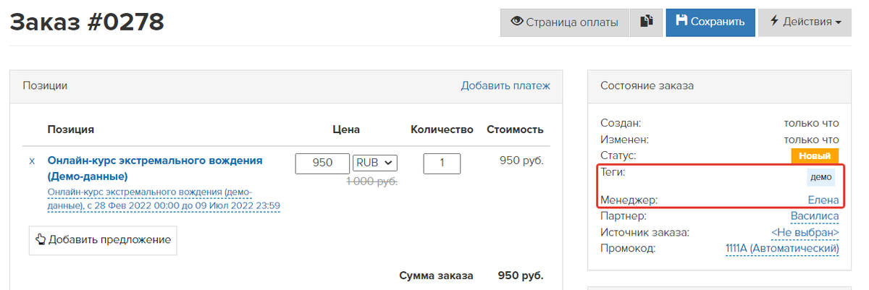Click the Заказ #0278 heading

87,22
